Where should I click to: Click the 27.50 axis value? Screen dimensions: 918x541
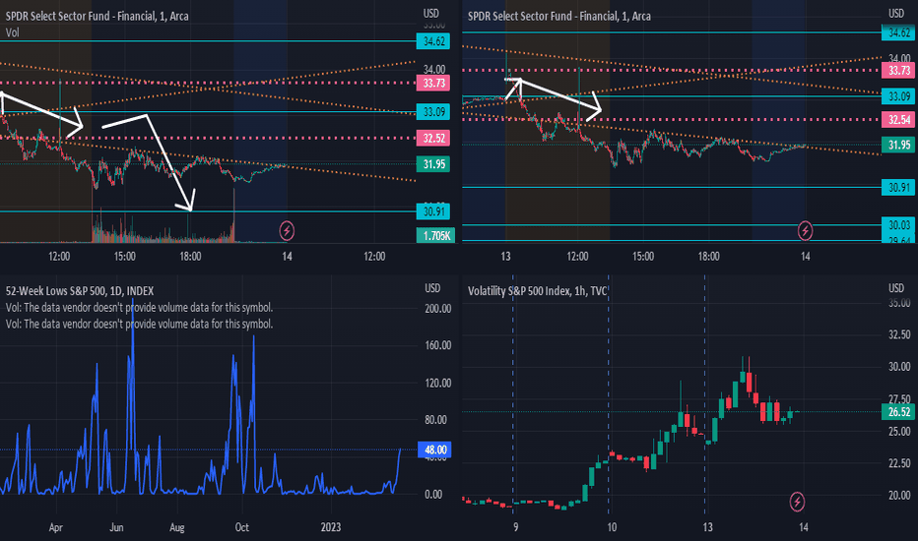pos(899,399)
